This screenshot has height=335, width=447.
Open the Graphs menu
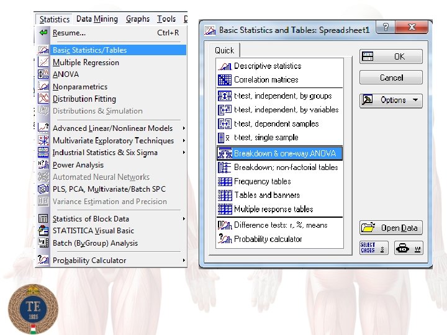click(x=138, y=19)
